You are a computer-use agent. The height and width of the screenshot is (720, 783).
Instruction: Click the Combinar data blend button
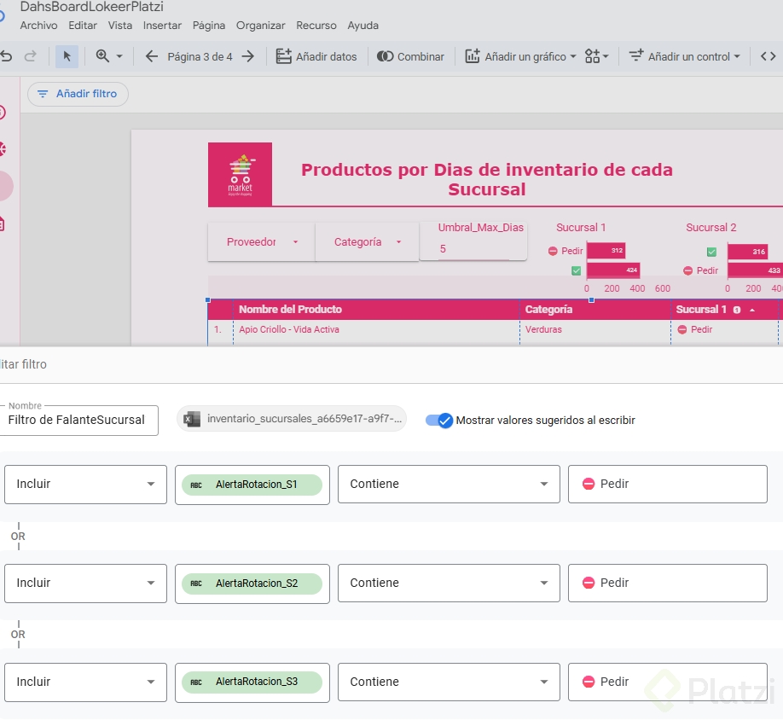410,56
